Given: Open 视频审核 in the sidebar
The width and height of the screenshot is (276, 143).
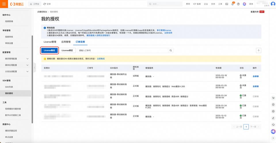Looking at the screenshot, I should (9, 37).
